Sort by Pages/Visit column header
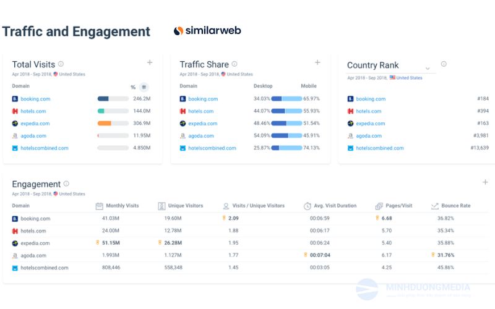495x309 pixels. tap(398, 206)
